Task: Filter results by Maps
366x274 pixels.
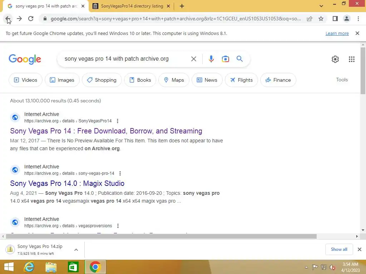Action: (174, 80)
